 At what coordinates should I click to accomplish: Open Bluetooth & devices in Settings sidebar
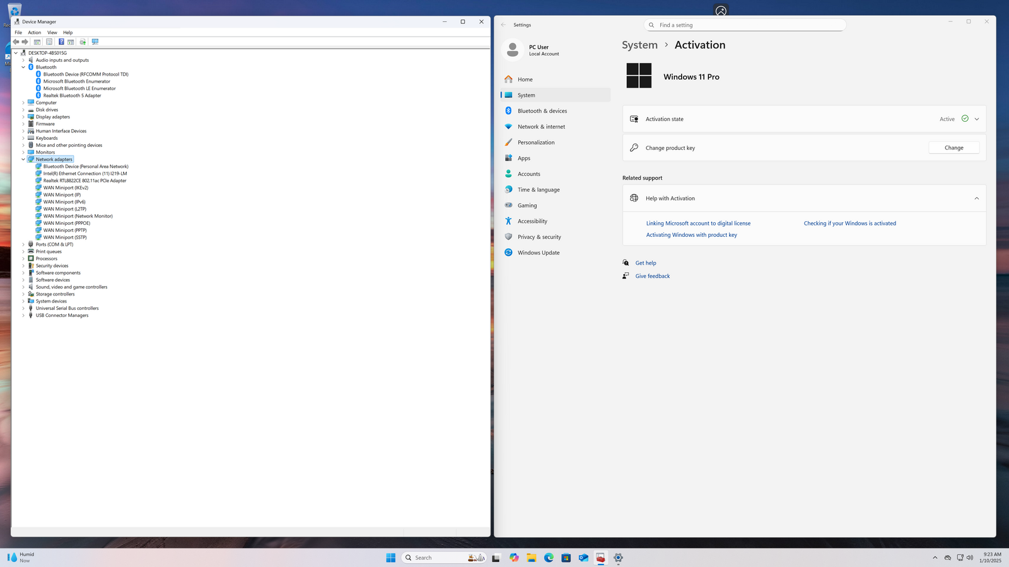coord(542,111)
